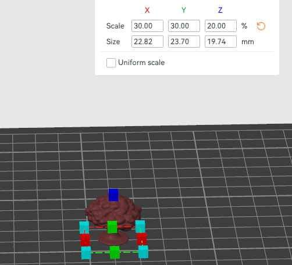292x265 pixels.
Task: Click the Size Z field showing 19.74
Action: click(220, 41)
